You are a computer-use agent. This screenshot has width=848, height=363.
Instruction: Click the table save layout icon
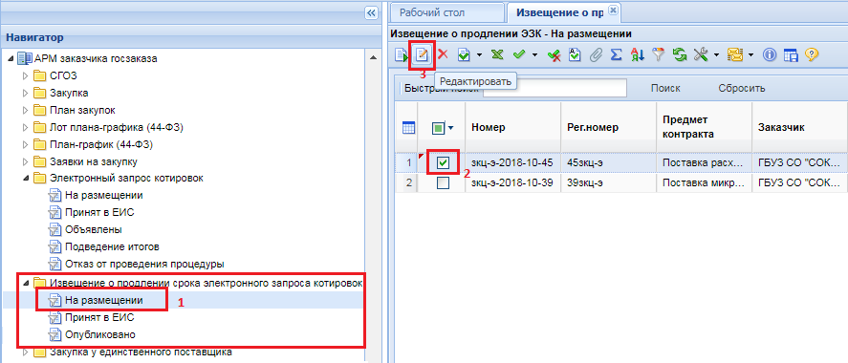pos(790,54)
